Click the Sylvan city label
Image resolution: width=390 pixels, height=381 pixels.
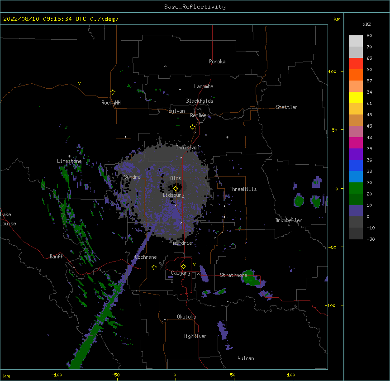tap(176, 111)
